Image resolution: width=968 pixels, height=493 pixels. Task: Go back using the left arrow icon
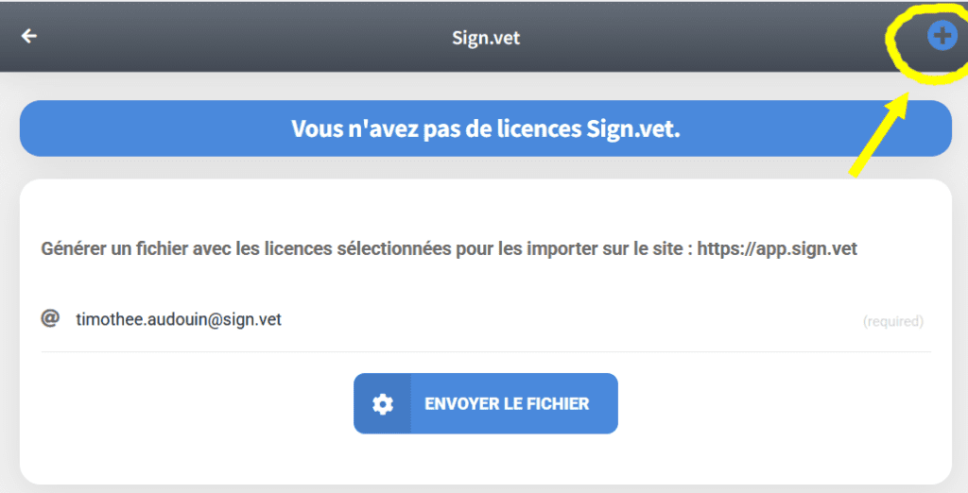[29, 37]
